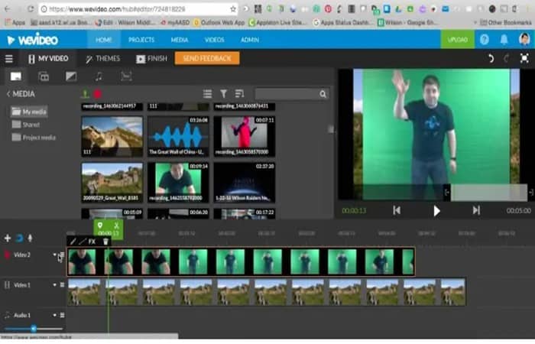
Task: Open the FINISH tab
Action: coord(152,59)
